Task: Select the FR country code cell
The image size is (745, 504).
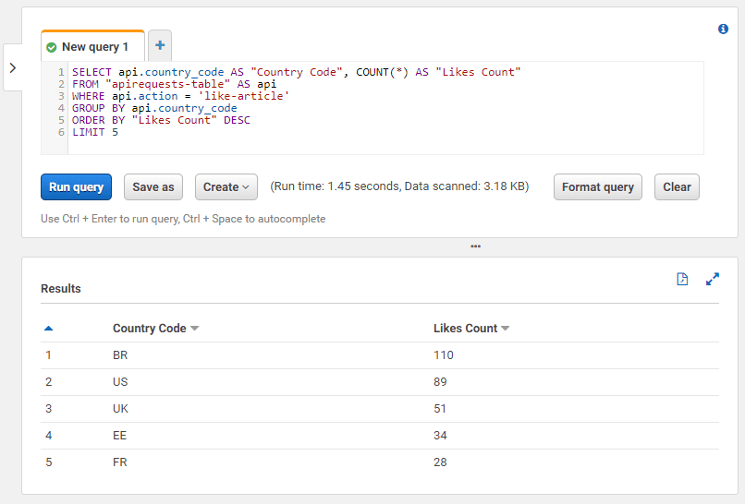Action: [x=120, y=462]
